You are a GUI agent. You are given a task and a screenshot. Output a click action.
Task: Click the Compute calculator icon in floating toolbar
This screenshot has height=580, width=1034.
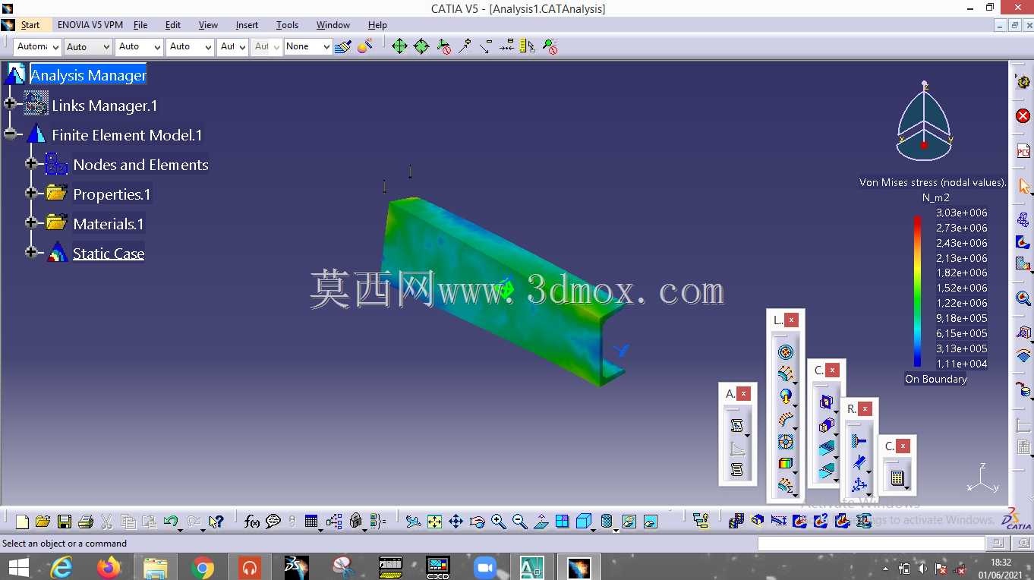click(x=897, y=478)
